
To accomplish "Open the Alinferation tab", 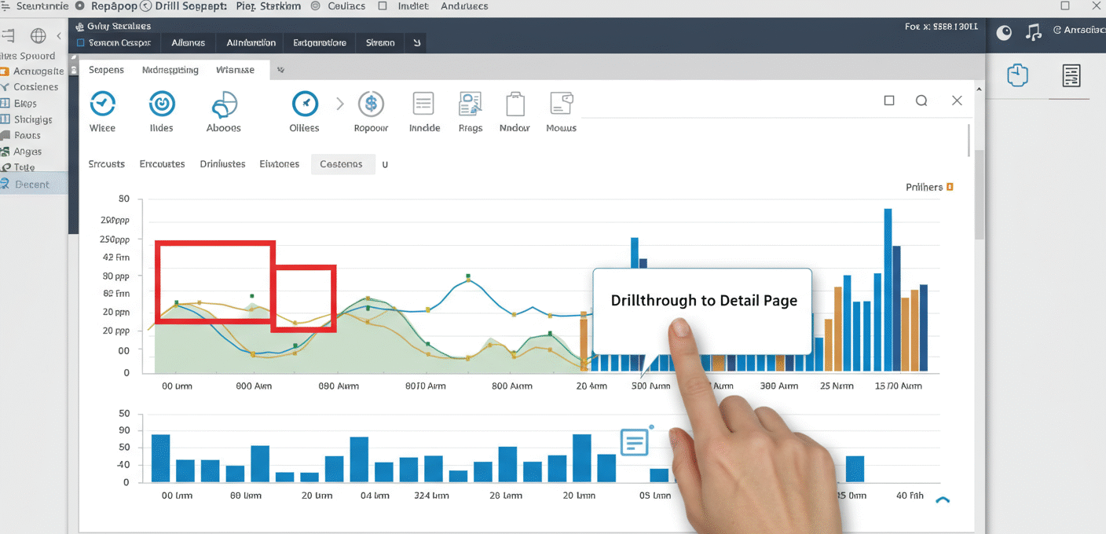I will 251,42.
